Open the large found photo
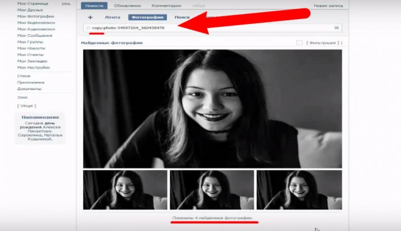Viewport: 401px width, 231px height. [x=212, y=109]
